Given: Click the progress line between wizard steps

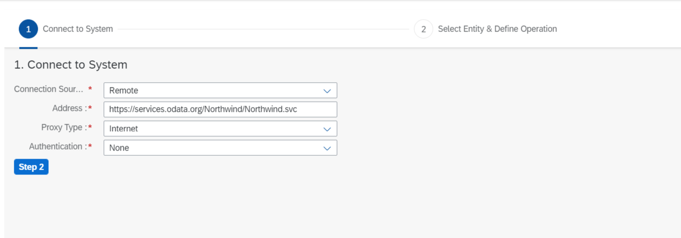Looking at the screenshot, I should tap(263, 29).
